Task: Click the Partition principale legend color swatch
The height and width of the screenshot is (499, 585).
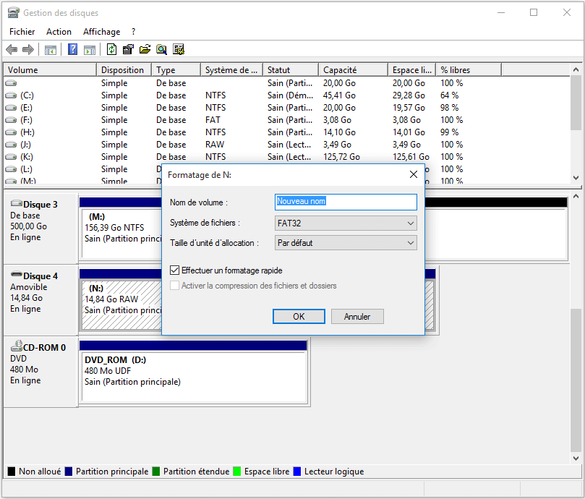Action: tap(69, 472)
